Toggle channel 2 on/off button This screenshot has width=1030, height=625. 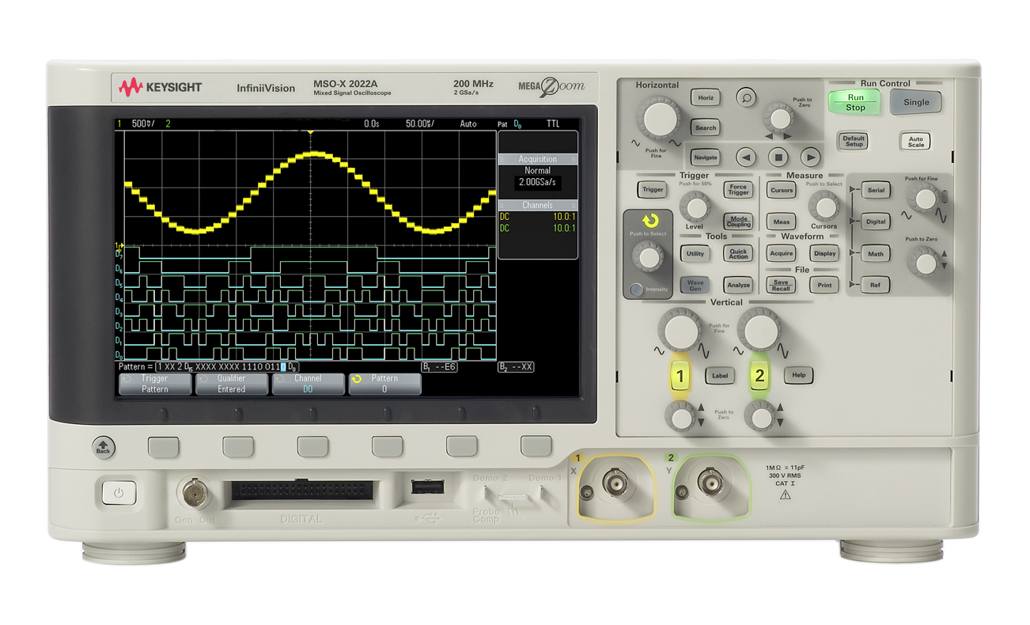click(x=759, y=376)
